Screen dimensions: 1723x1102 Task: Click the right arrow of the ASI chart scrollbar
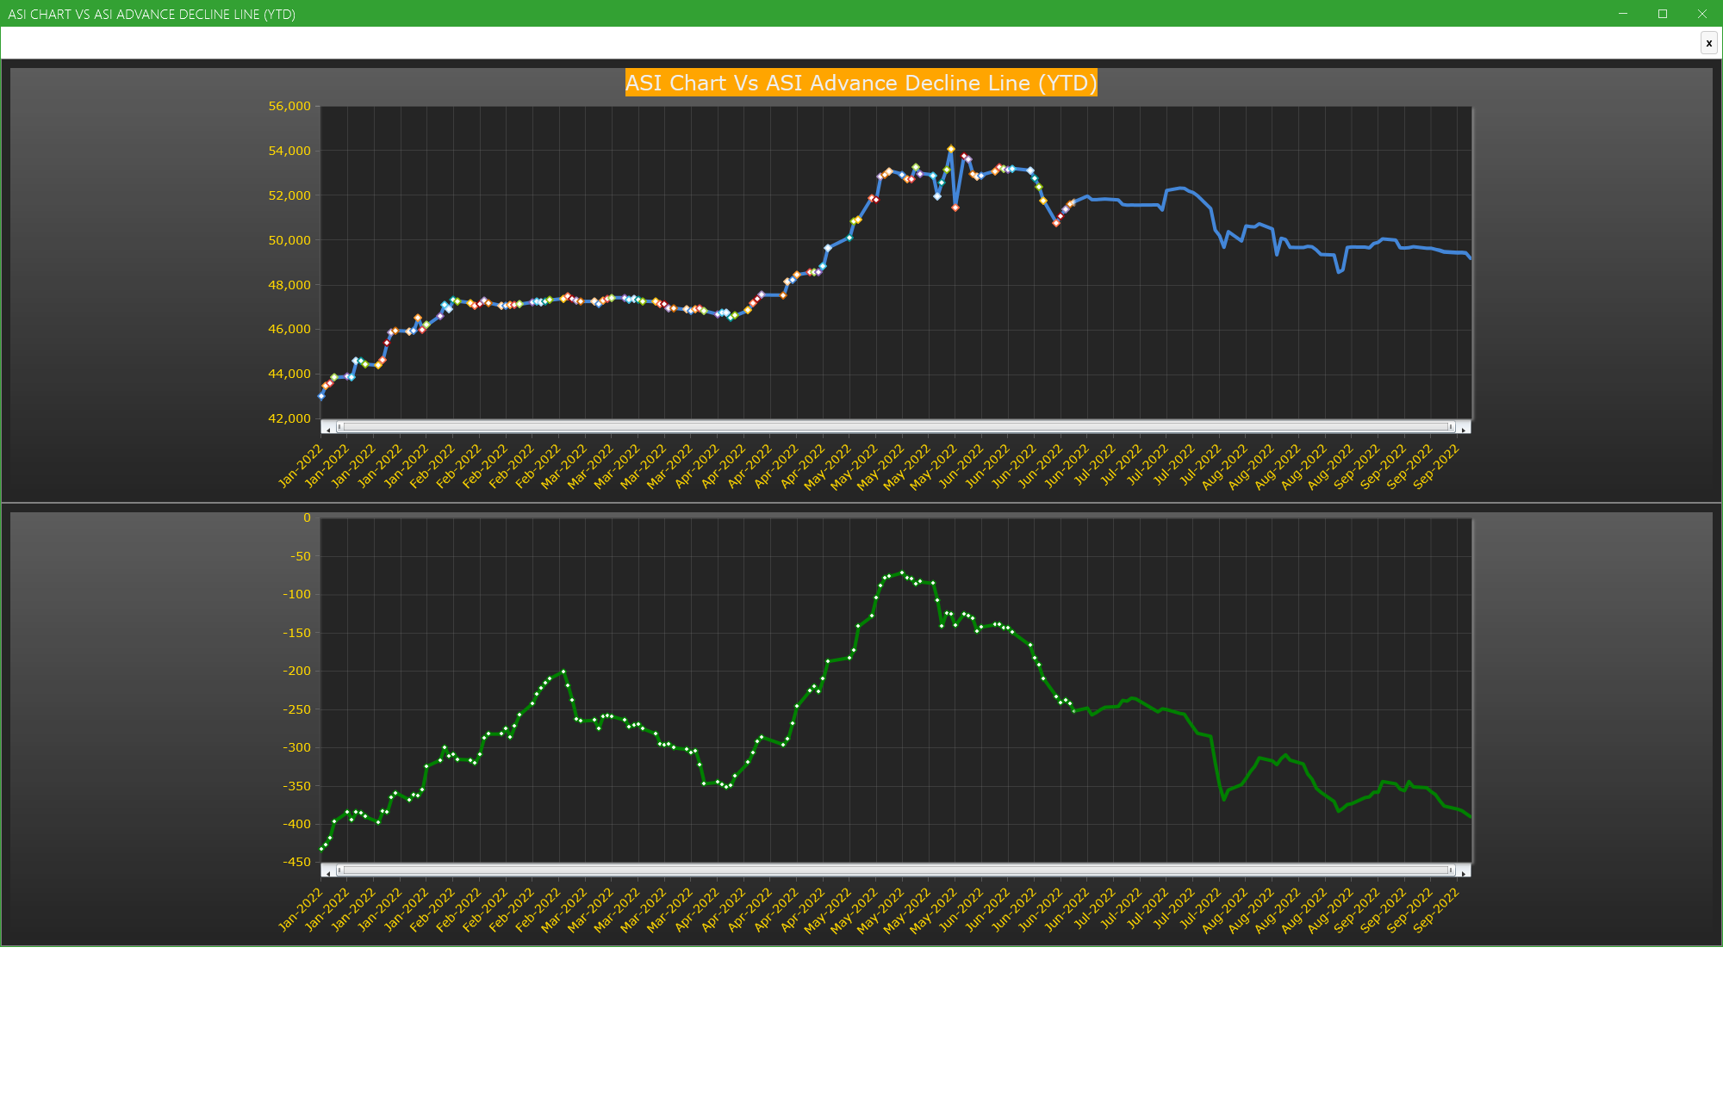coord(1464,428)
